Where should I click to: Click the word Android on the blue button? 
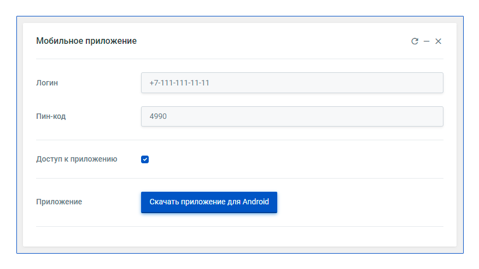tap(256, 202)
